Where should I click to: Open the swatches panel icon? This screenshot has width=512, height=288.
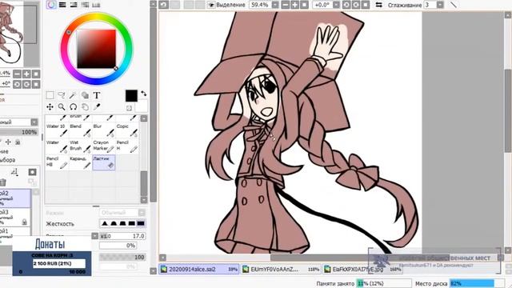96,5
